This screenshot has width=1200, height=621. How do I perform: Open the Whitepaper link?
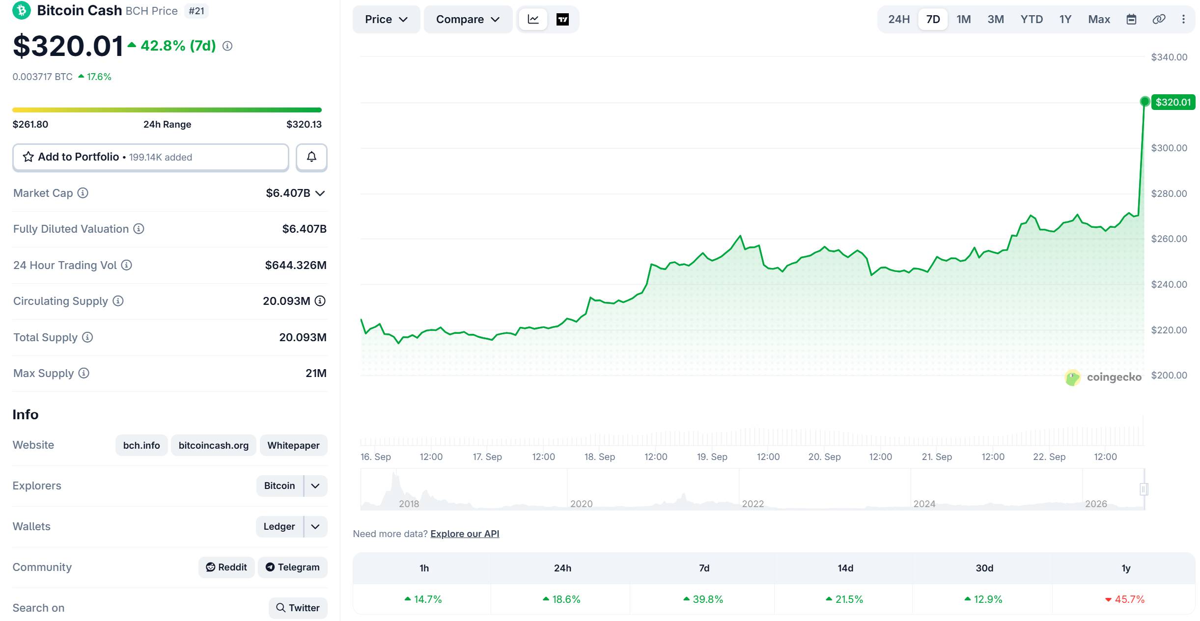point(294,445)
